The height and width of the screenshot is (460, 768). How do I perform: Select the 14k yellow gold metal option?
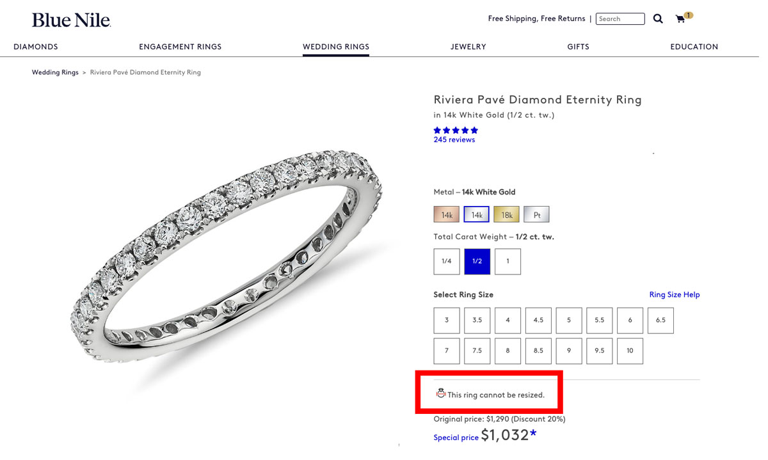(x=446, y=214)
